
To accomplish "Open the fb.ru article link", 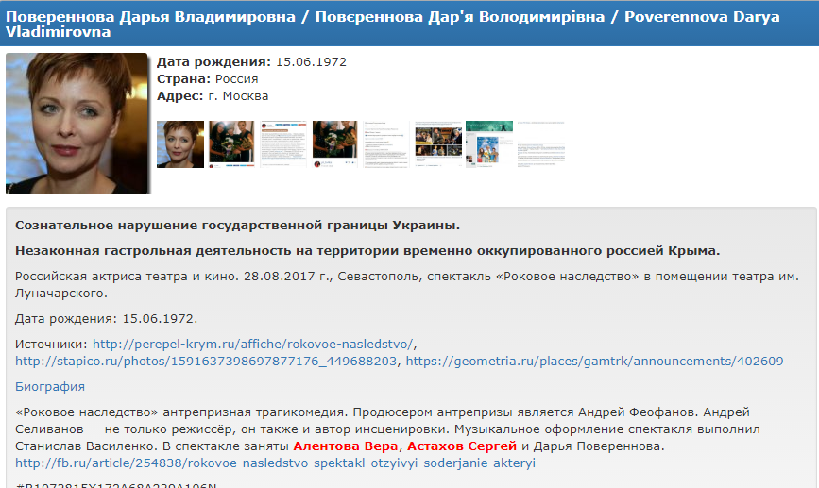I will pos(275,463).
